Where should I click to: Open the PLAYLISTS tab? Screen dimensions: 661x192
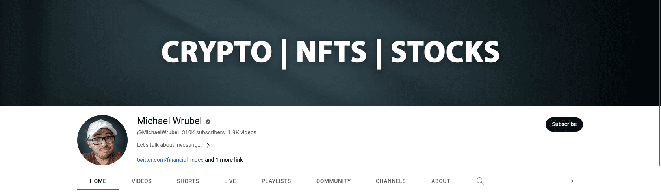pyautogui.click(x=276, y=181)
